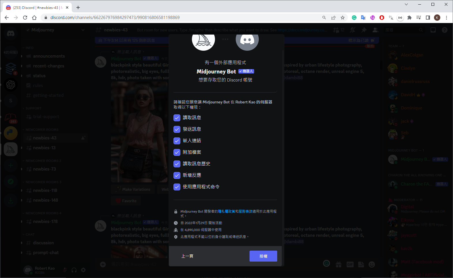Uncheck the 附加檔案 permission checkbox
Viewport: 453px width, 278px height.
point(177,152)
